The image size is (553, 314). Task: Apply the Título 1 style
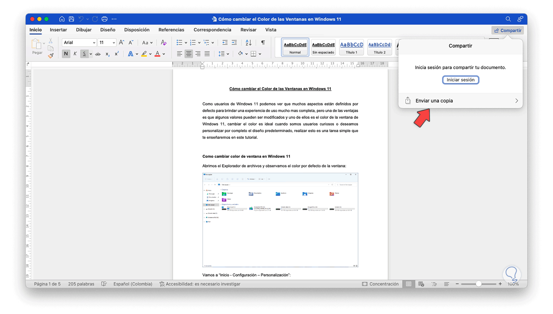pos(351,47)
